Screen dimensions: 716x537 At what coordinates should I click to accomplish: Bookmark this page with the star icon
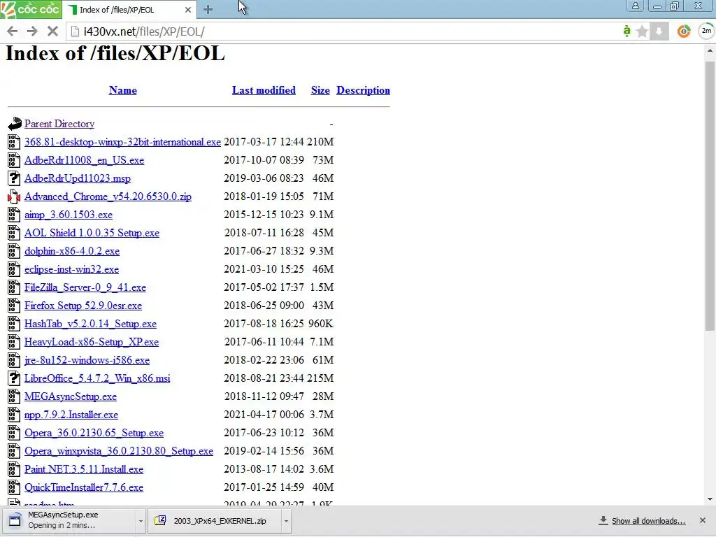[642, 31]
